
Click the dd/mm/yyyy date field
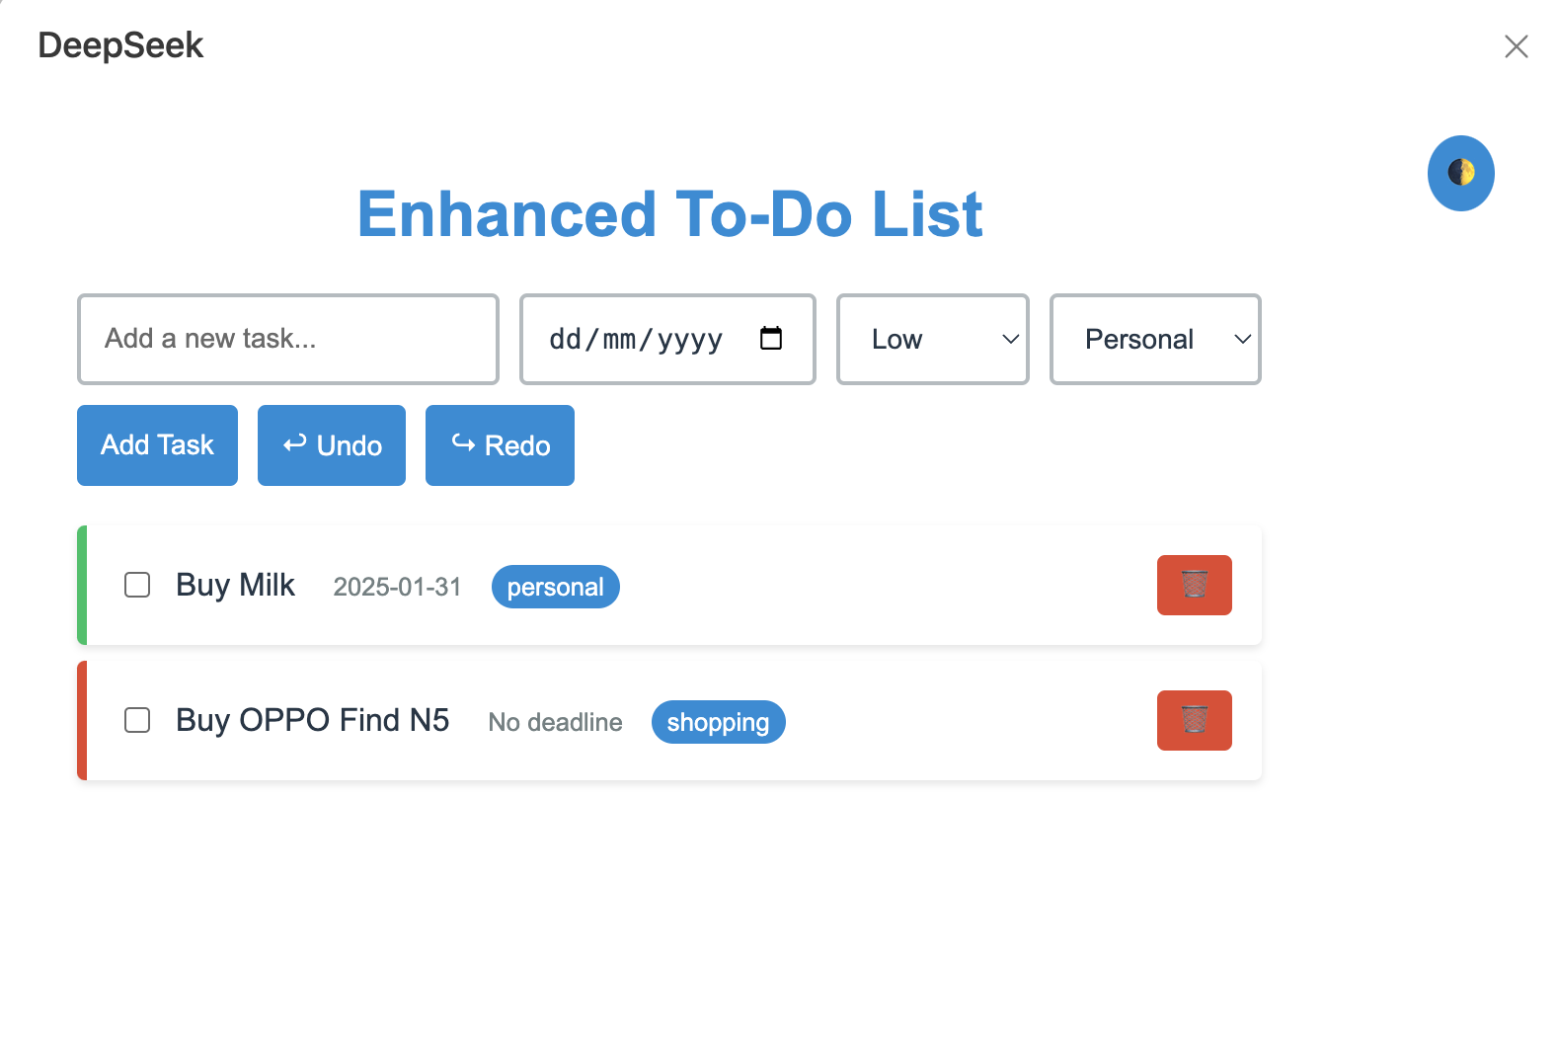pos(667,339)
